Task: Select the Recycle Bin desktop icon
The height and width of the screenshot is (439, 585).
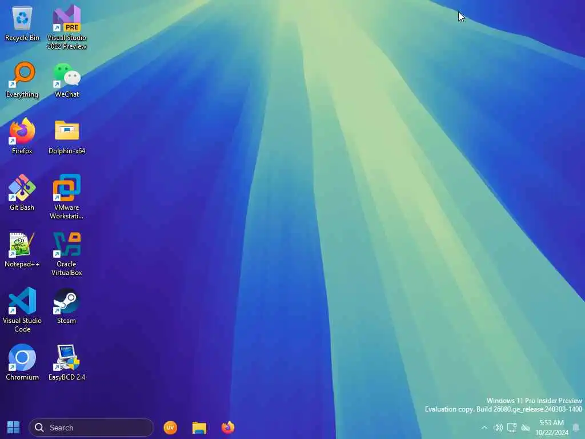Action: click(22, 24)
